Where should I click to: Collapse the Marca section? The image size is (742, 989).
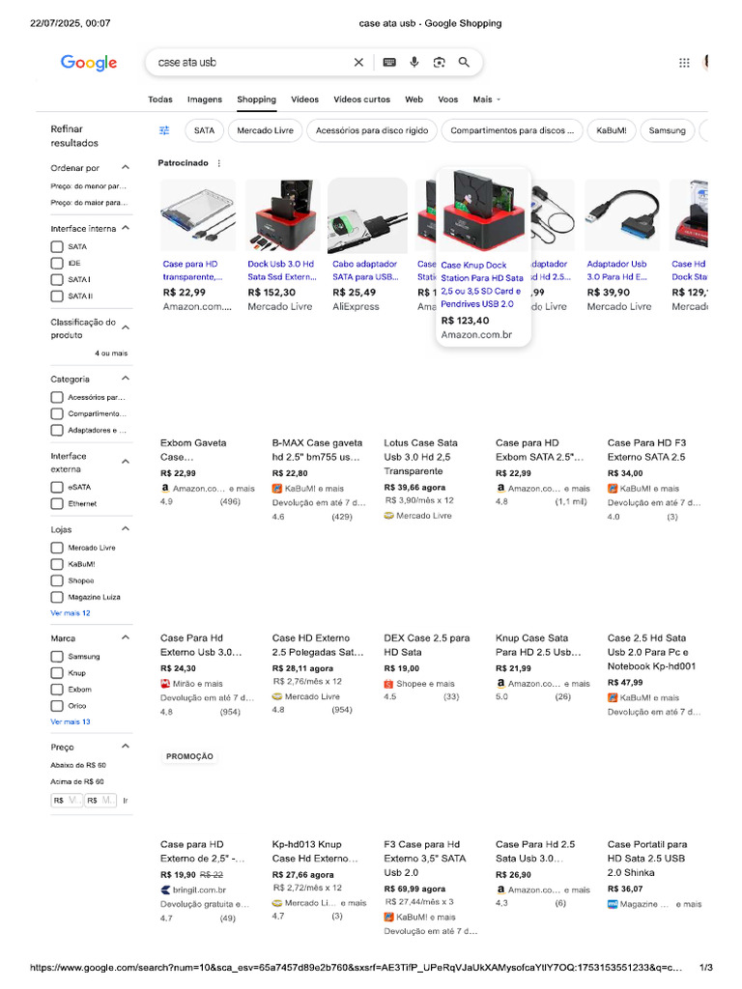click(126, 637)
